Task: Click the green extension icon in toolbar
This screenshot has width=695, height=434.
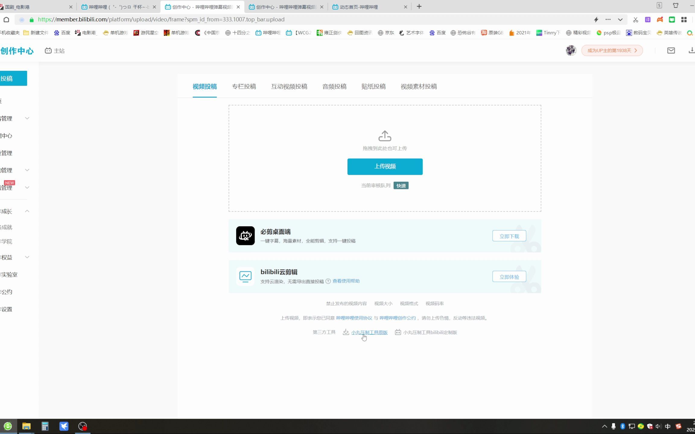Action: [x=672, y=20]
